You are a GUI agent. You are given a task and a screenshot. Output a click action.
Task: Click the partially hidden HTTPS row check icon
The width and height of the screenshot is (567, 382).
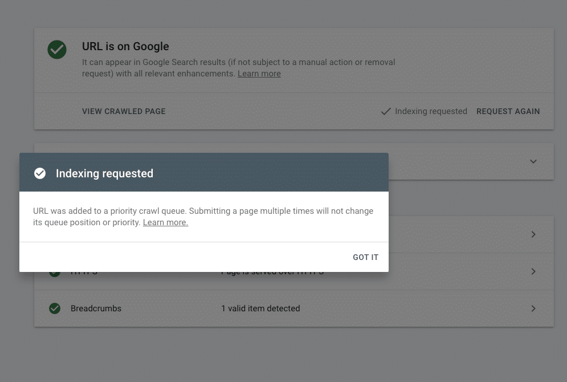click(55, 274)
